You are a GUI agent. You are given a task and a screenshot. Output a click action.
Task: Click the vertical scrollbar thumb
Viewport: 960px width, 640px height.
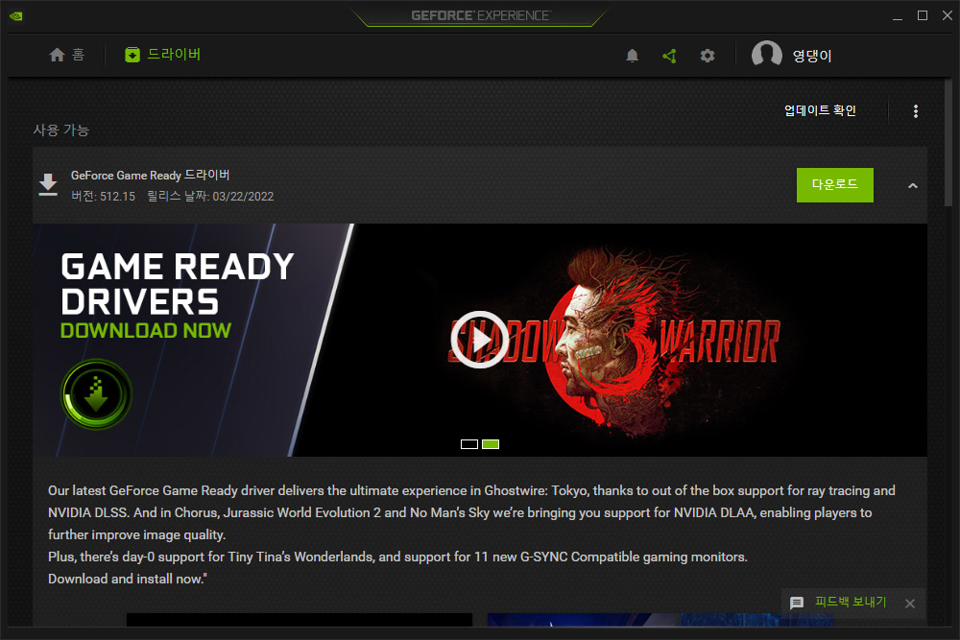tap(948, 144)
